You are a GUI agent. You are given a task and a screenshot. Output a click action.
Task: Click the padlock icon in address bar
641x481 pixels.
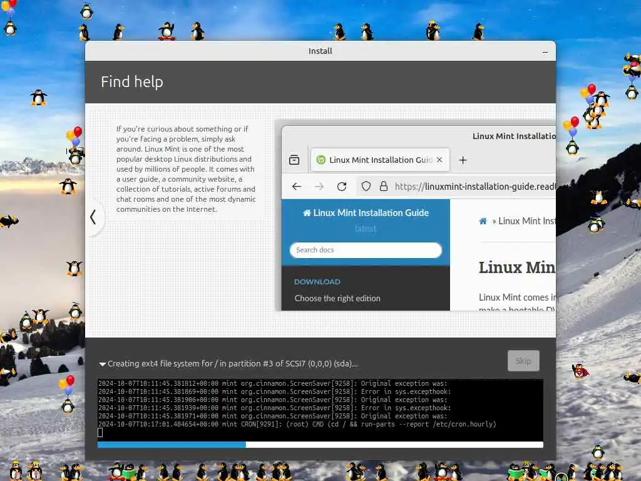tap(384, 187)
